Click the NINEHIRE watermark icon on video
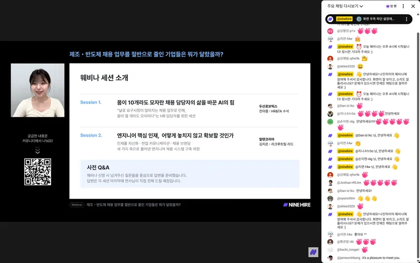The image size is (420, 263). coord(313,252)
